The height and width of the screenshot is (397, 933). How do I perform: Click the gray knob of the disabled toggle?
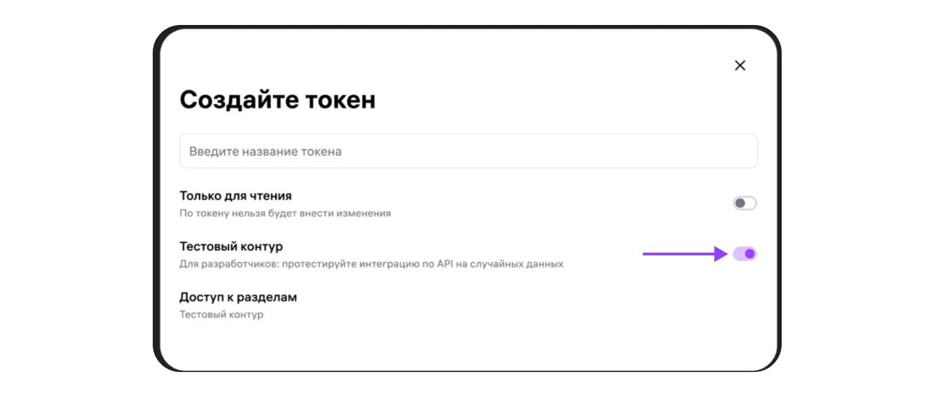coord(740,203)
